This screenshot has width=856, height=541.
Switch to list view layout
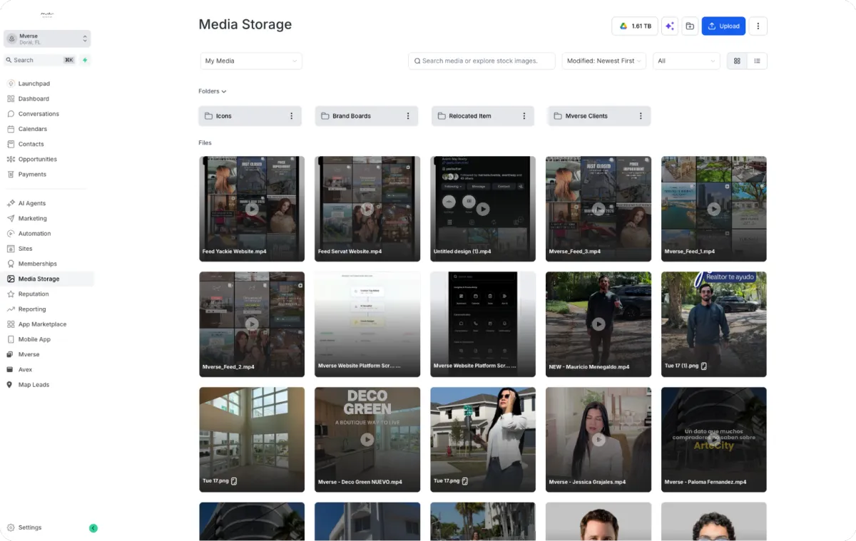pos(757,61)
